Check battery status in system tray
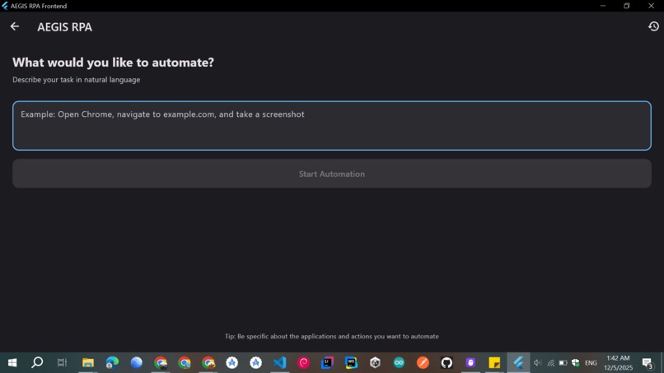This screenshot has height=373, width=664. tap(563, 363)
